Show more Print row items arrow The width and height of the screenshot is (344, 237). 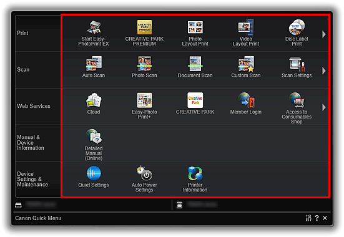coord(324,34)
